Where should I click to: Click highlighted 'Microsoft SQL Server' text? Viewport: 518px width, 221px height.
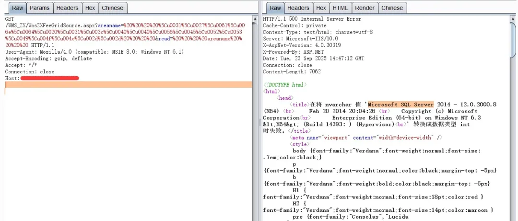tap(400, 104)
